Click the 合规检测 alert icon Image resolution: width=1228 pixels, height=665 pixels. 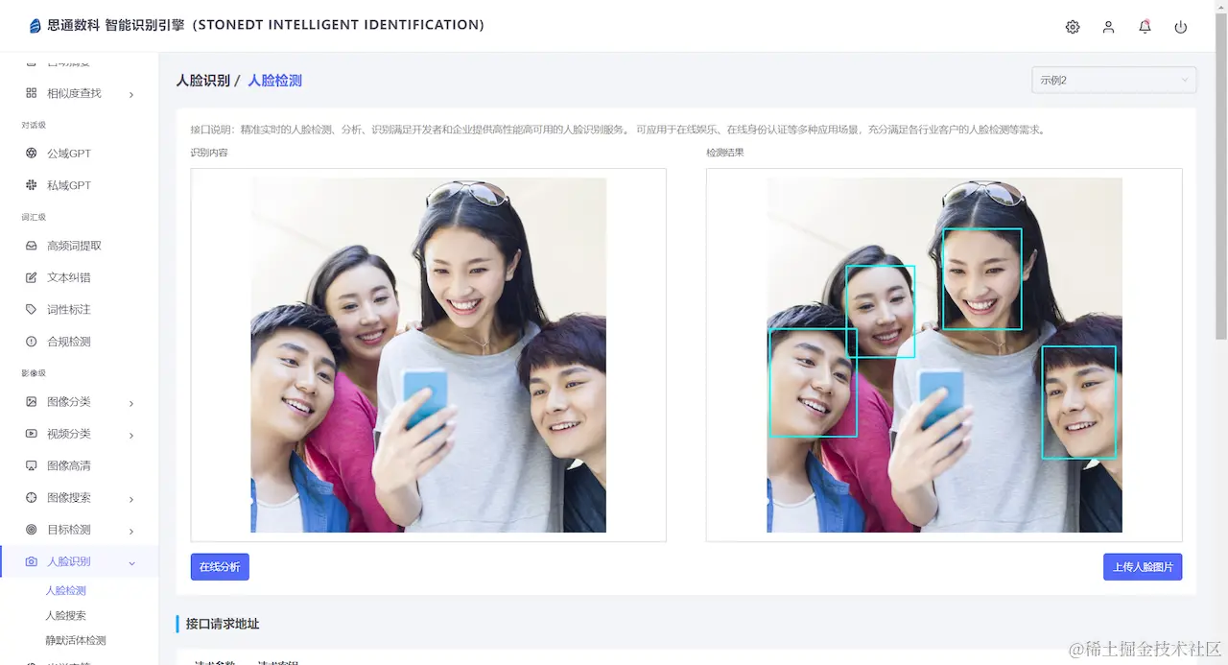31,342
